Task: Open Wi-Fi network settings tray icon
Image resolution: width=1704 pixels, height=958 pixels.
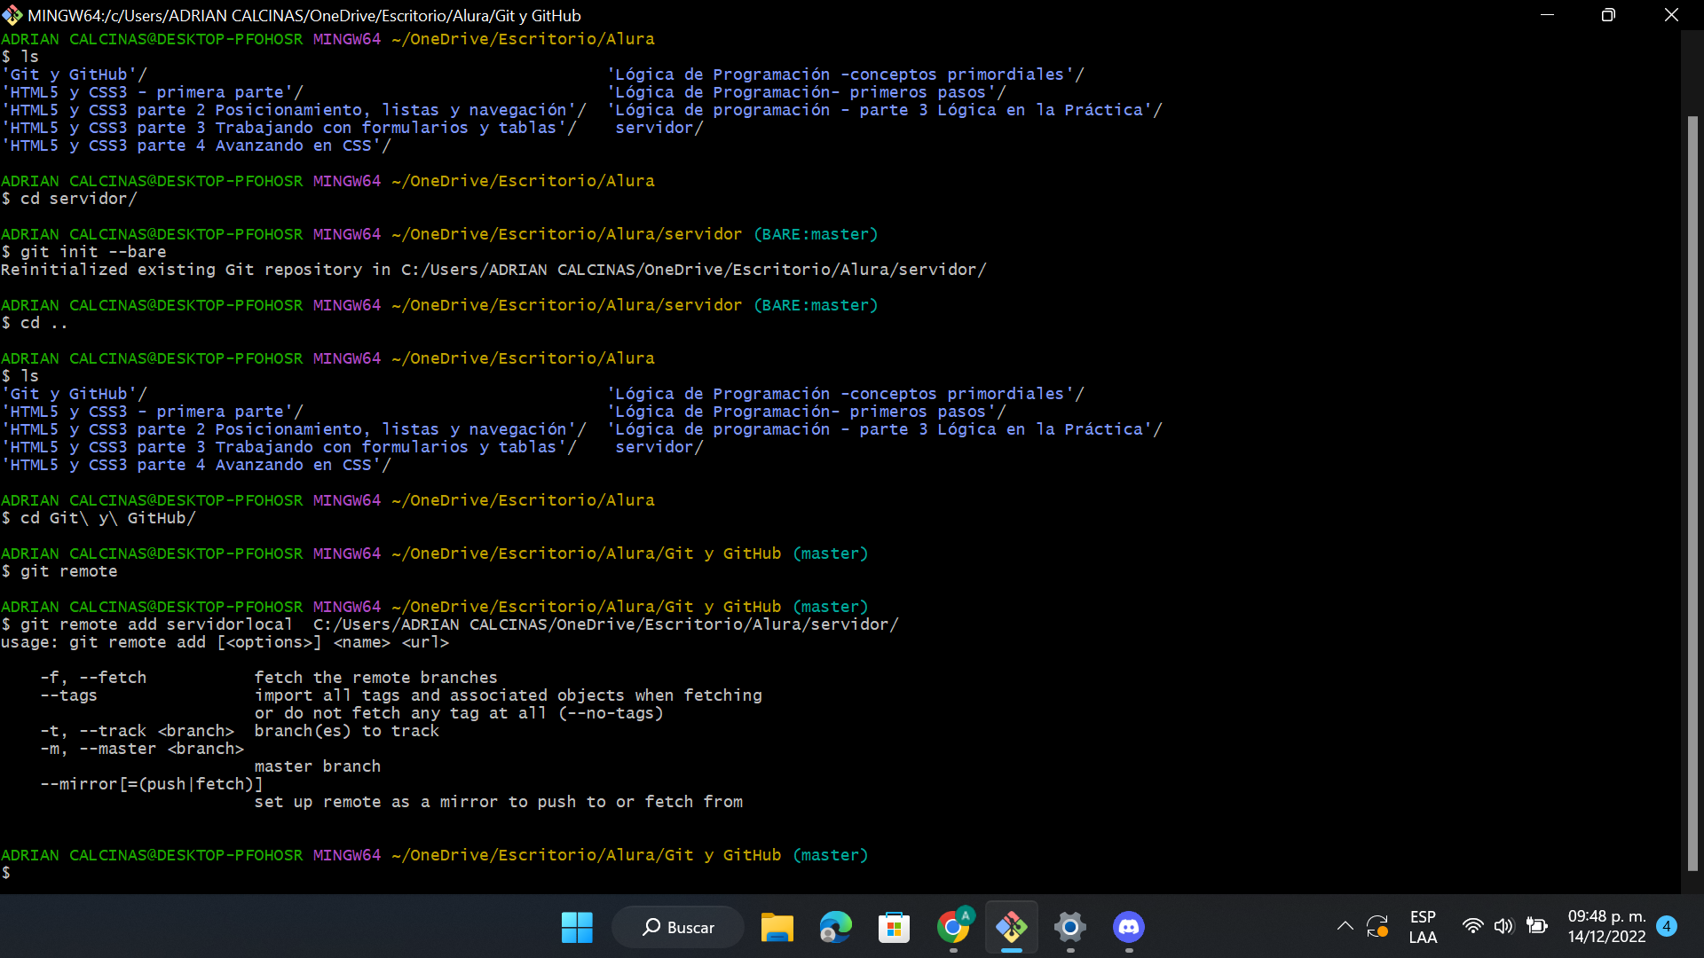Action: [1472, 926]
